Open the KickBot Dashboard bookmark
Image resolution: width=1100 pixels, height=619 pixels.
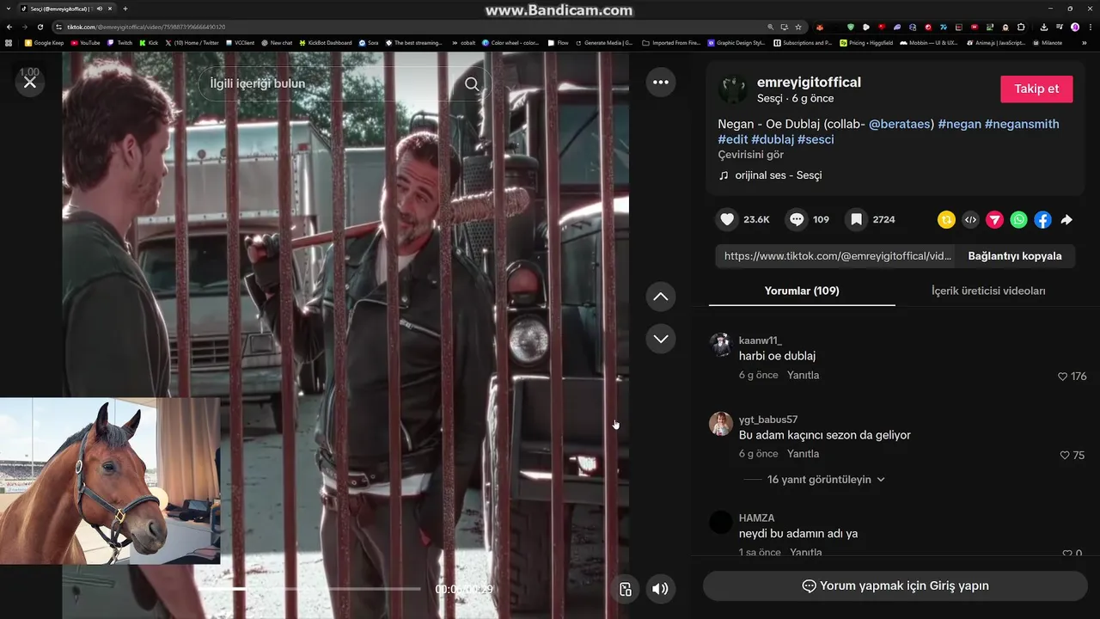tap(325, 42)
